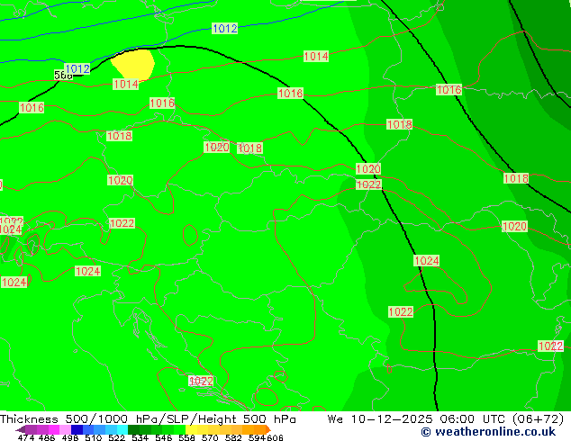The image size is (571, 441).
Task: Pick the cyan swatch in the legend
Action: pyautogui.click(x=122, y=429)
